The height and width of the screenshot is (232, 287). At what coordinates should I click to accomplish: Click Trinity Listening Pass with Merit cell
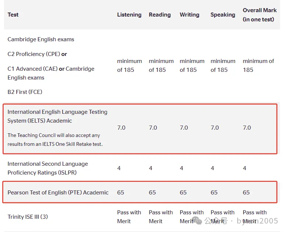pos(129,217)
